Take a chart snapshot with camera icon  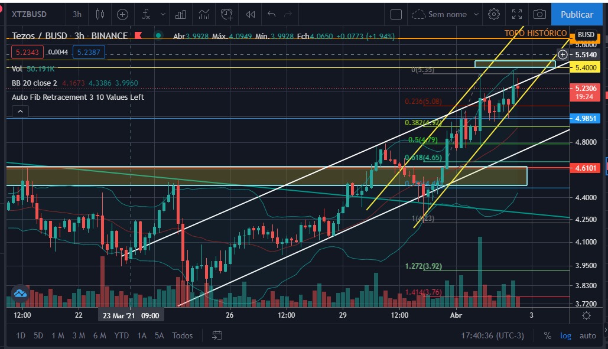click(x=539, y=14)
